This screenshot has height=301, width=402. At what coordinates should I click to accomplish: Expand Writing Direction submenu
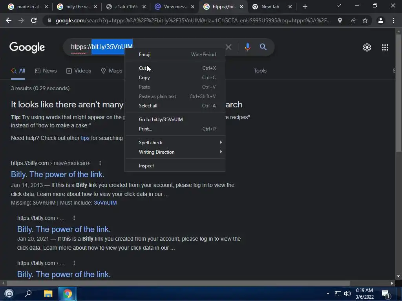175,152
